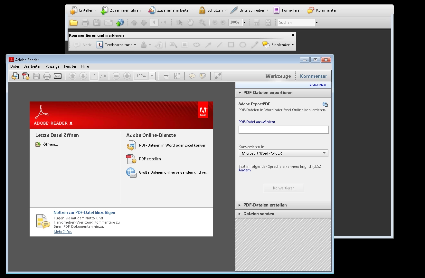This screenshot has height=278, width=425.
Task: Open the Kommentar dropdown in background window
Action: pyautogui.click(x=323, y=10)
